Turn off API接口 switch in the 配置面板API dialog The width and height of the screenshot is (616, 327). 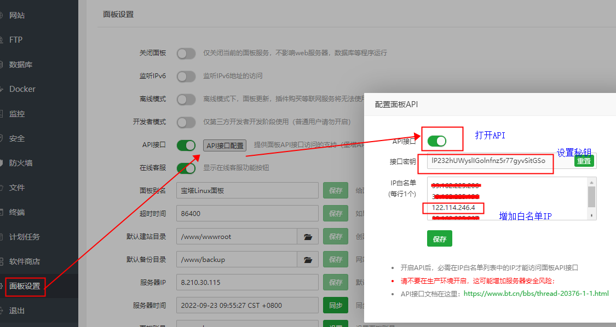437,141
